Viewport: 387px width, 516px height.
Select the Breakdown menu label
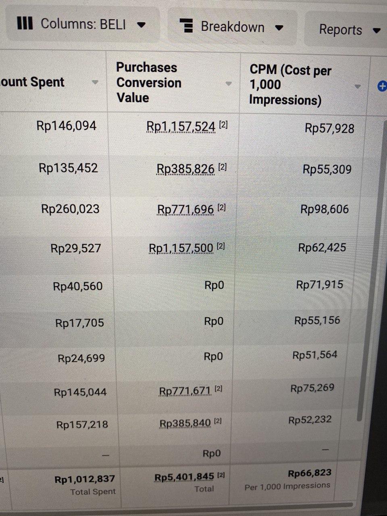pyautogui.click(x=233, y=27)
